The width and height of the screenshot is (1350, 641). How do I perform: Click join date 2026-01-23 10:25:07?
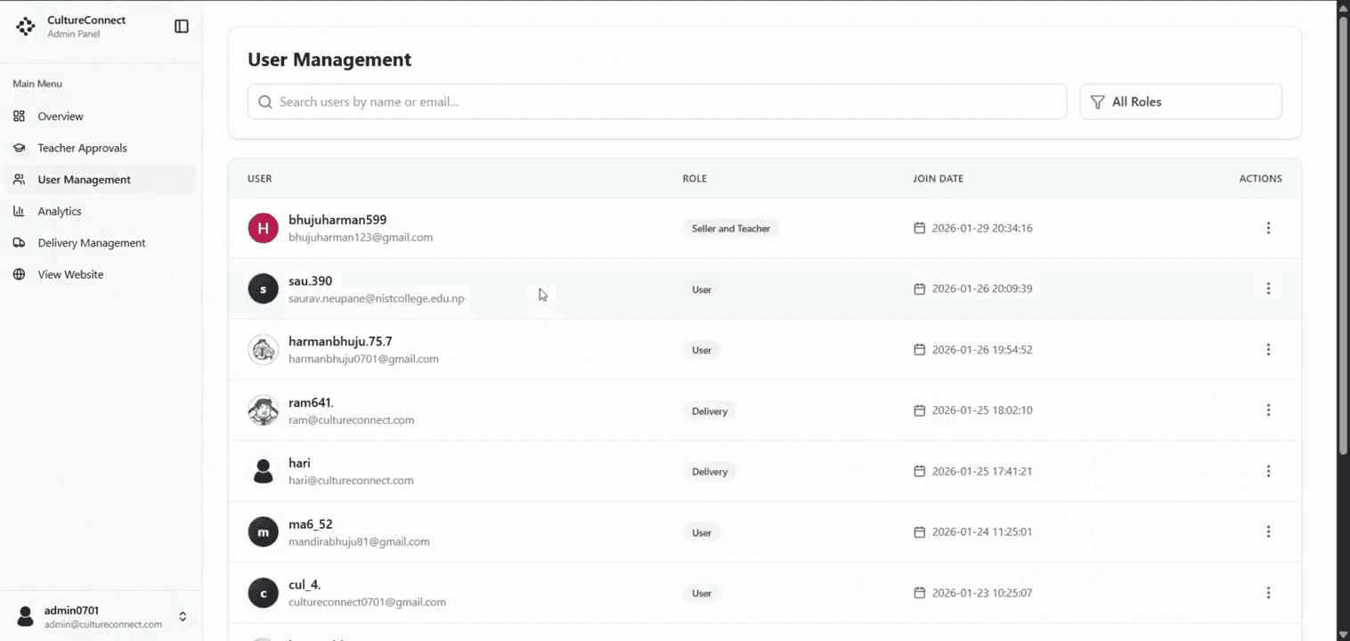click(982, 593)
